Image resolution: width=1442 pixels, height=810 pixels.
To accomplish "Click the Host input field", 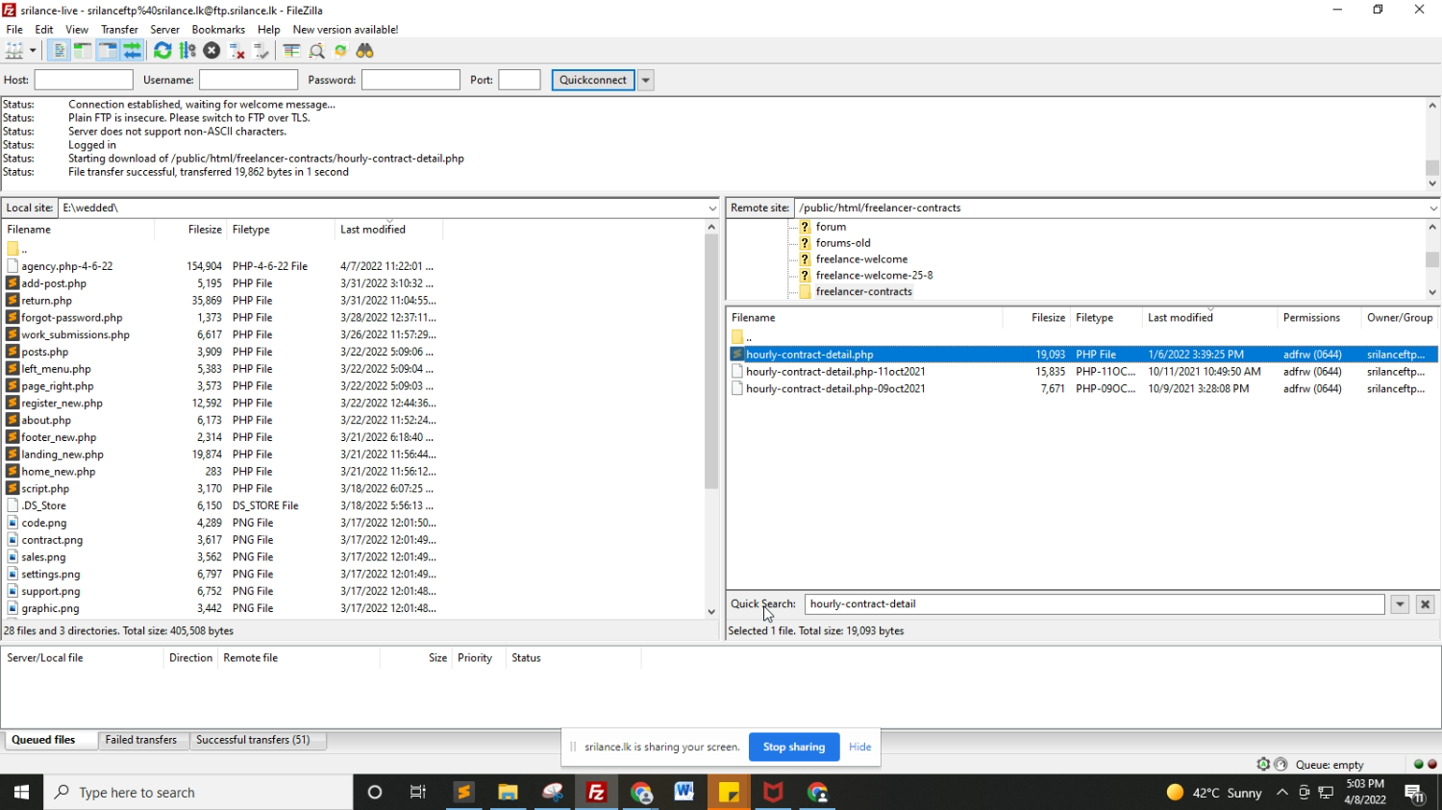I will click(84, 80).
